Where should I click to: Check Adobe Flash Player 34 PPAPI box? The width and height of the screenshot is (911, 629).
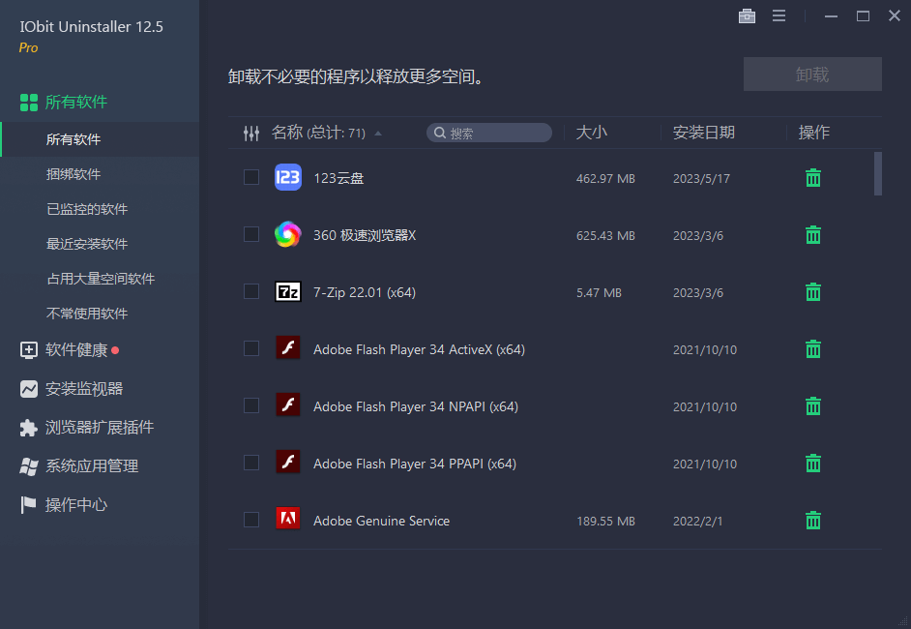[x=251, y=463]
